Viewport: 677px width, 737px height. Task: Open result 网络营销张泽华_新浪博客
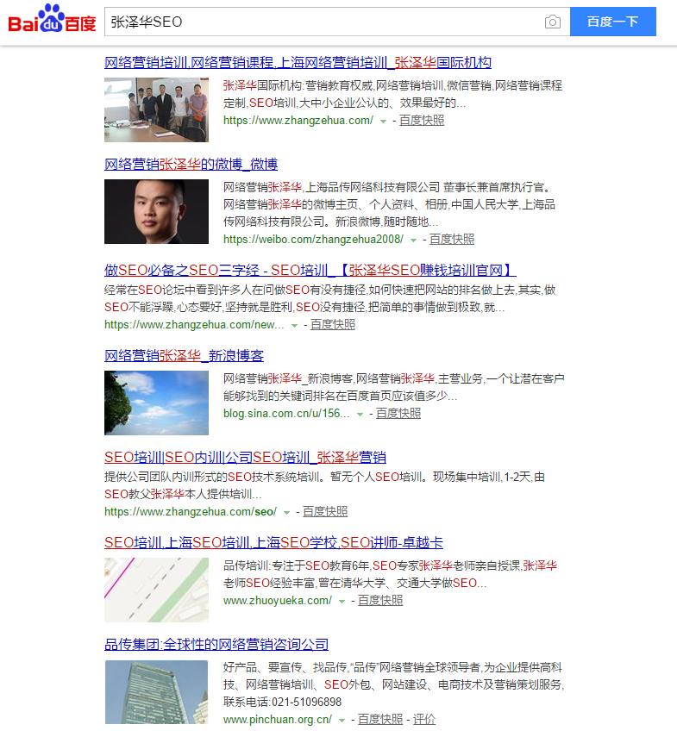pos(184,355)
